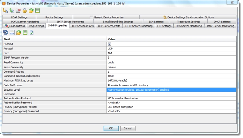Open the Authentication Protocol value selector
The width and height of the screenshot is (243, 138).
pyautogui.click(x=172, y=98)
